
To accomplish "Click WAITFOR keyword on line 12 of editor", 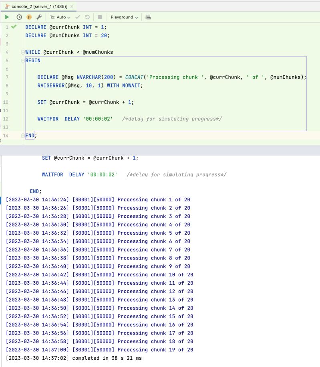I will click(48, 119).
